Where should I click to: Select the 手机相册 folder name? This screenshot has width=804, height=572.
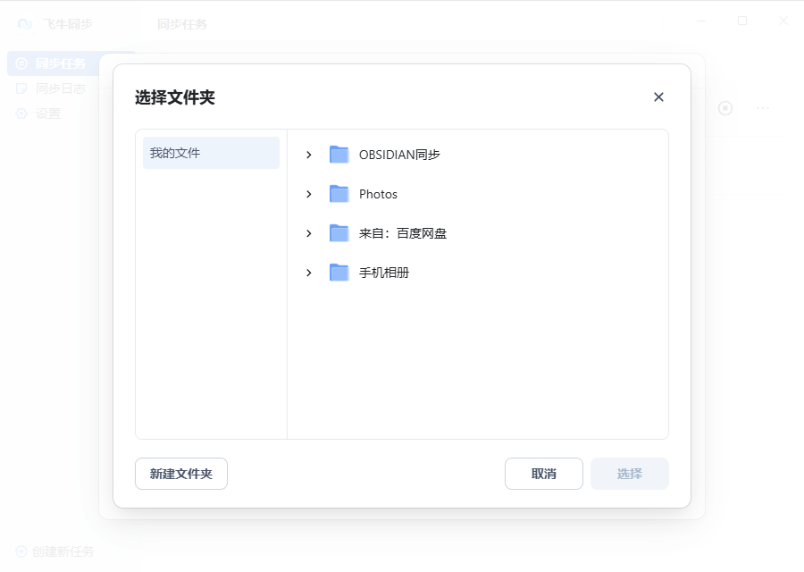[384, 273]
